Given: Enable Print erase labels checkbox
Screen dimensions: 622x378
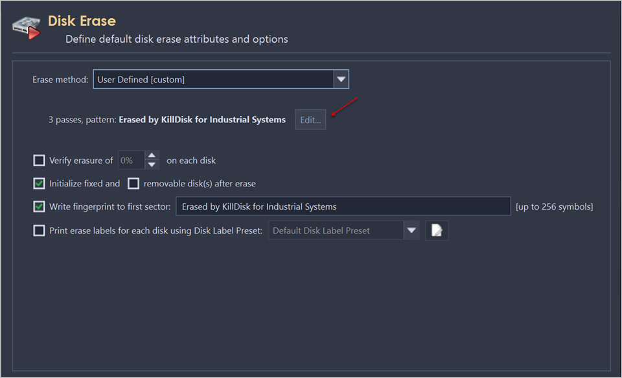Looking at the screenshot, I should click(x=40, y=230).
